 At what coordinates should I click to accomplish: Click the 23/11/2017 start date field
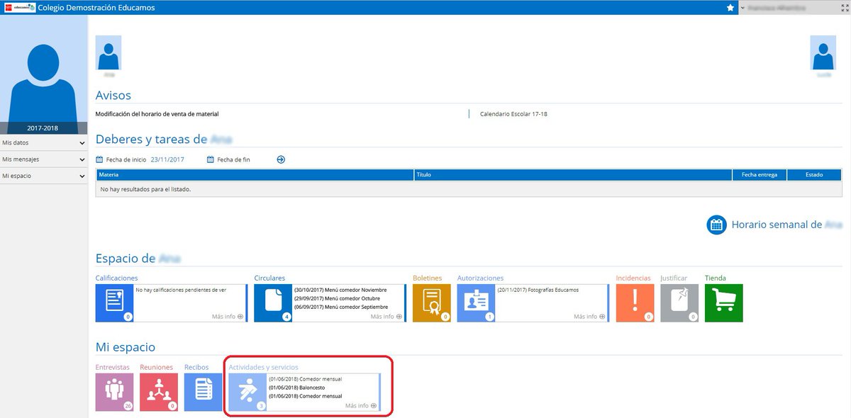click(167, 159)
